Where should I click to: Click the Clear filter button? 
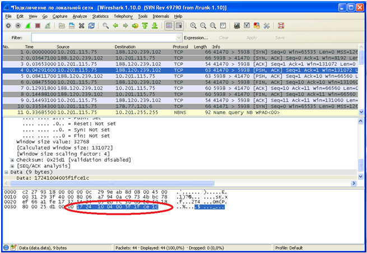tap(224, 38)
